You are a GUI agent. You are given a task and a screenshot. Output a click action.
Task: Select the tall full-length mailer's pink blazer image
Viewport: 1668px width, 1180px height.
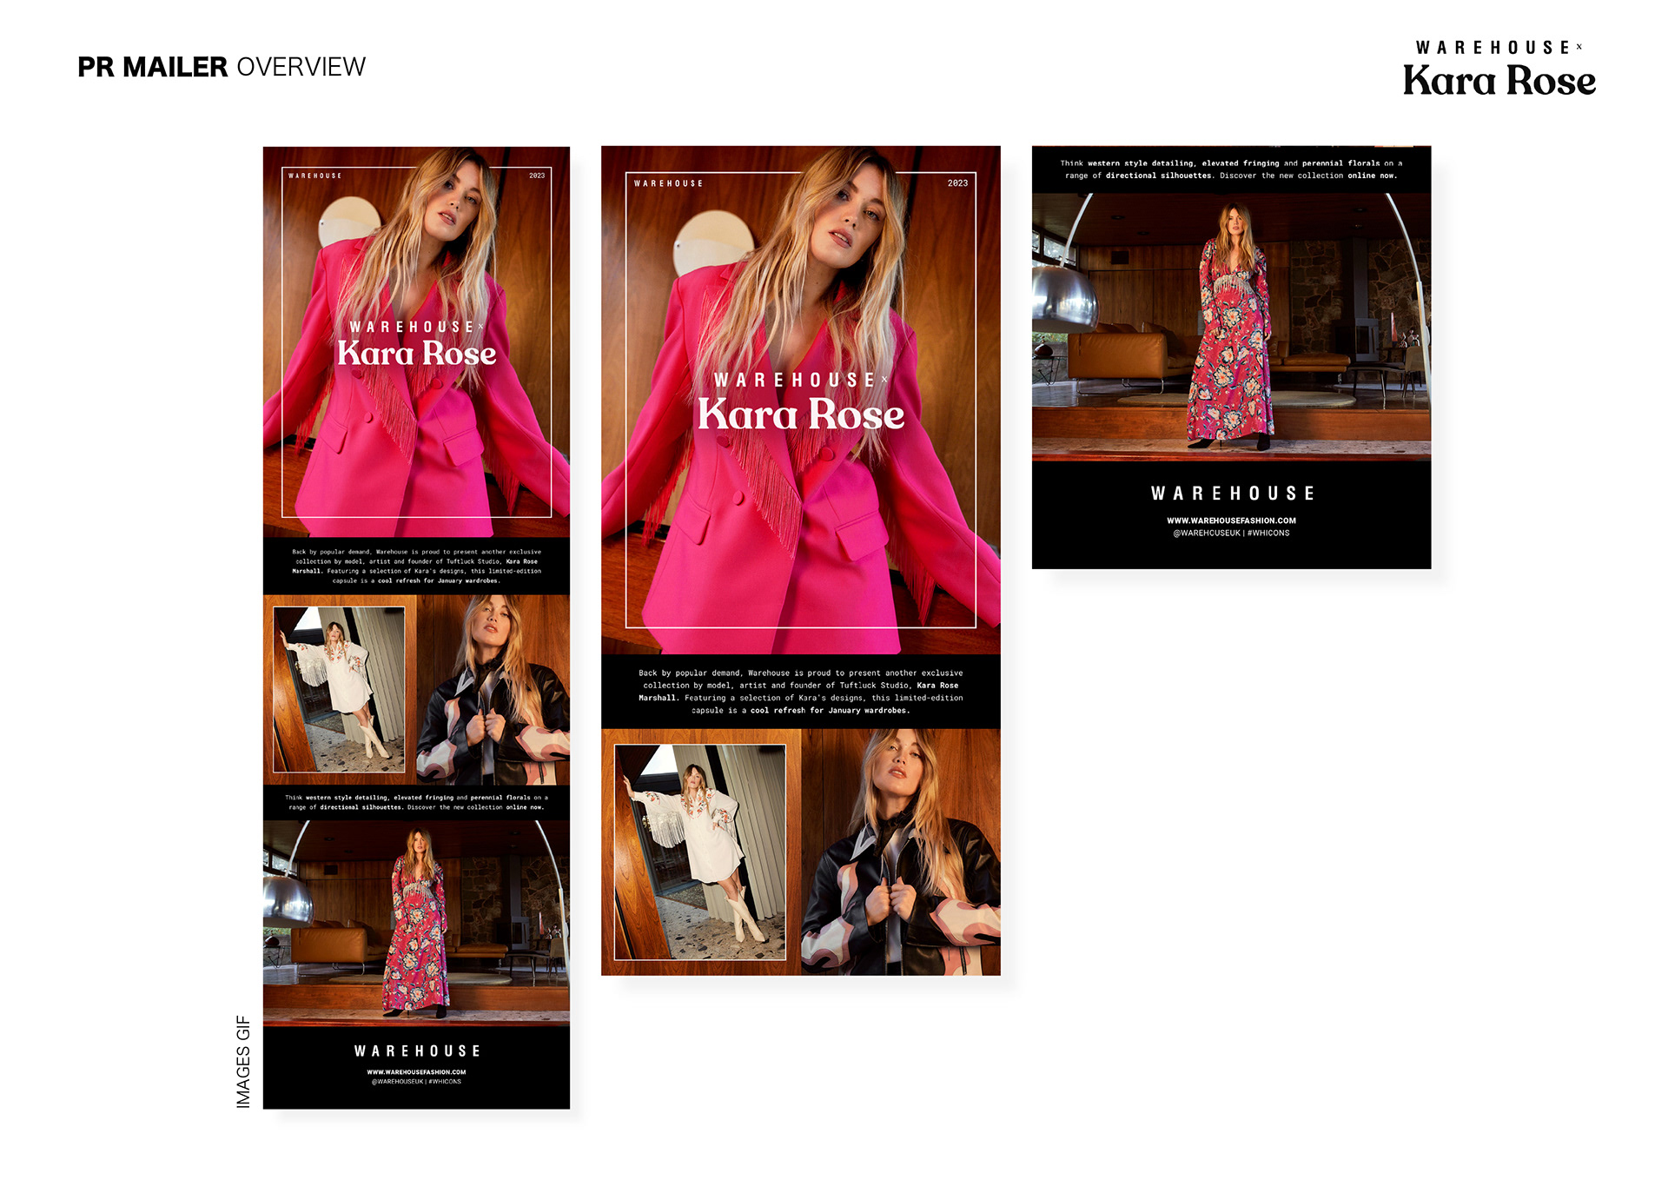416,342
